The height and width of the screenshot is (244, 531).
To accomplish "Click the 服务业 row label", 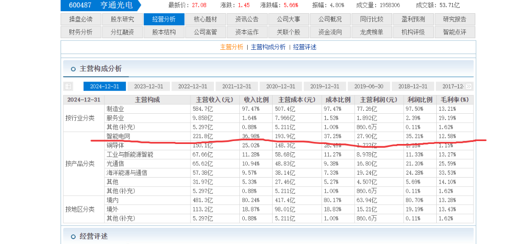I will click(115, 118).
